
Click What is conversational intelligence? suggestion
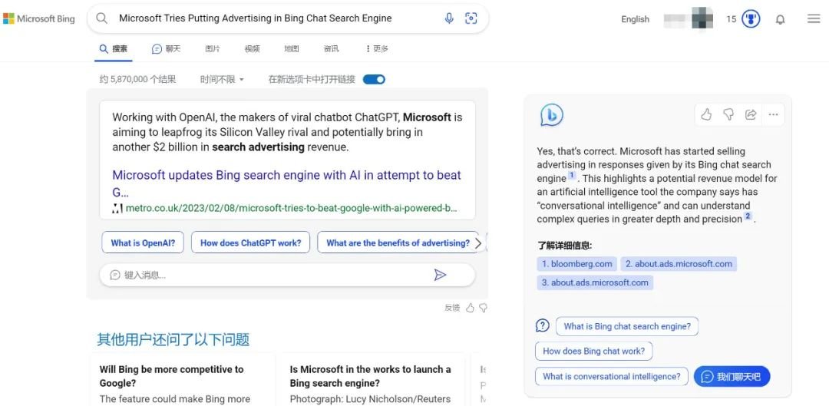[x=612, y=376]
